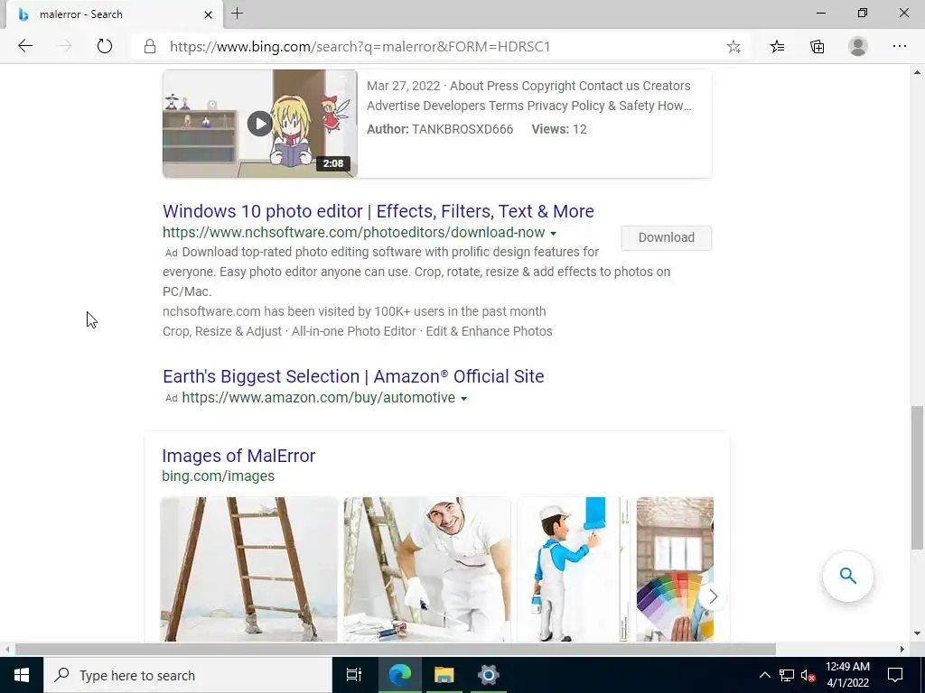Image resolution: width=925 pixels, height=693 pixels.
Task: Open the browser profile avatar
Action: [x=858, y=47]
